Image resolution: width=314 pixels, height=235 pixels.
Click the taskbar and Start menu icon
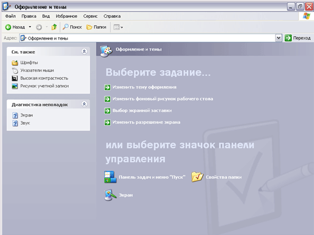click(x=110, y=177)
